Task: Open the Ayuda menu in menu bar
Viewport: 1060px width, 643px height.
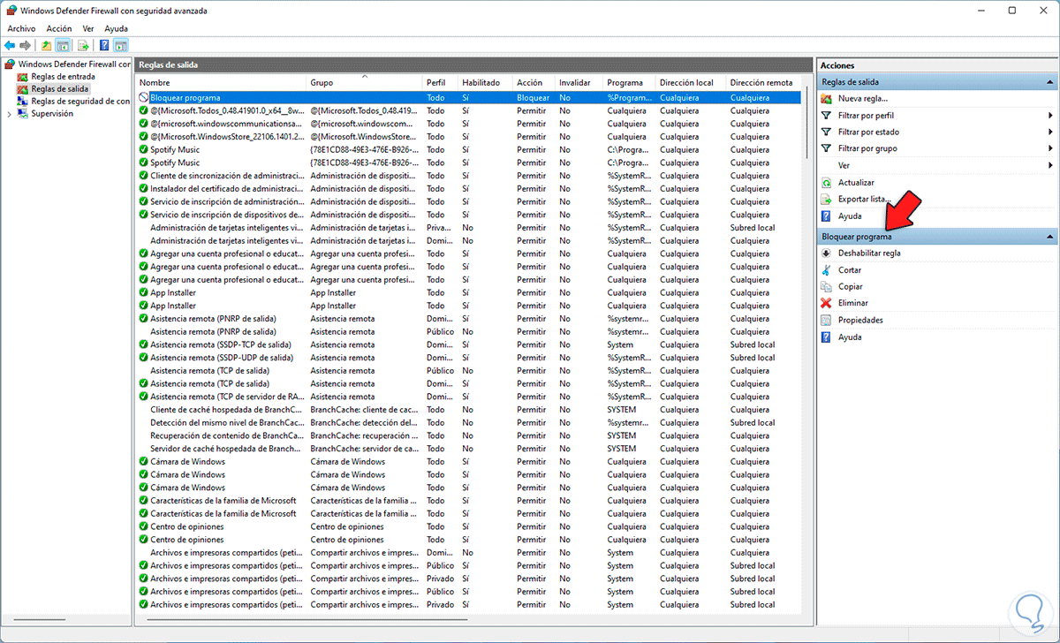Action: tap(116, 28)
